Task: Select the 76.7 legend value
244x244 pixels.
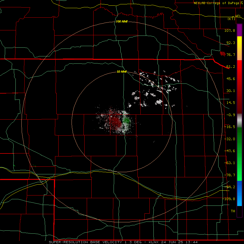Action: (231, 54)
